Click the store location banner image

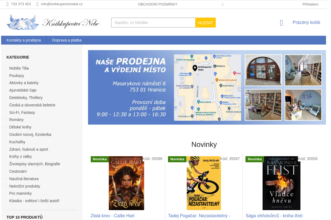(207, 87)
